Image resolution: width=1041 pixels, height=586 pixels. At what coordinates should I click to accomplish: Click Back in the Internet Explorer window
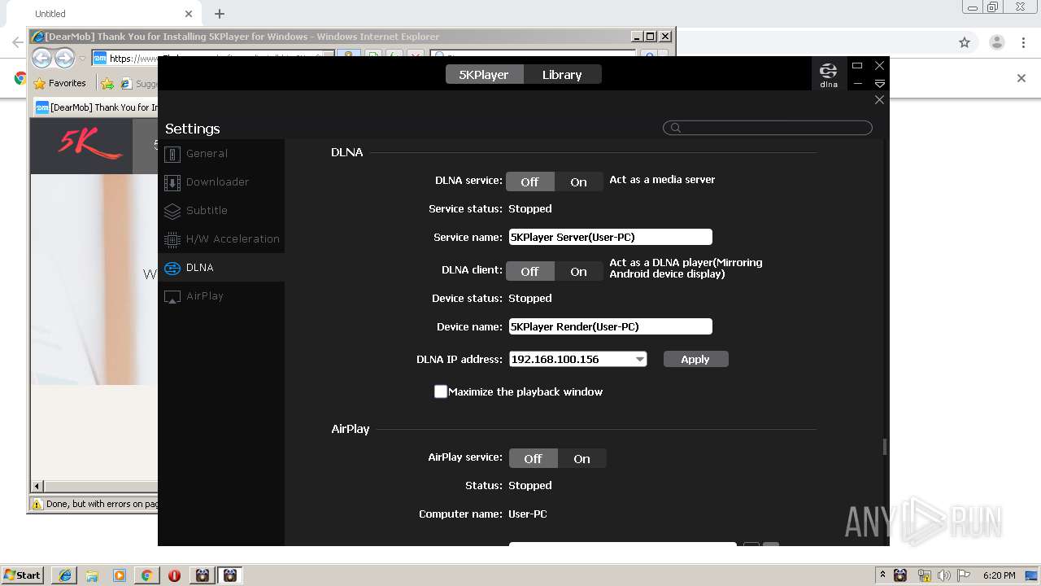coord(42,58)
